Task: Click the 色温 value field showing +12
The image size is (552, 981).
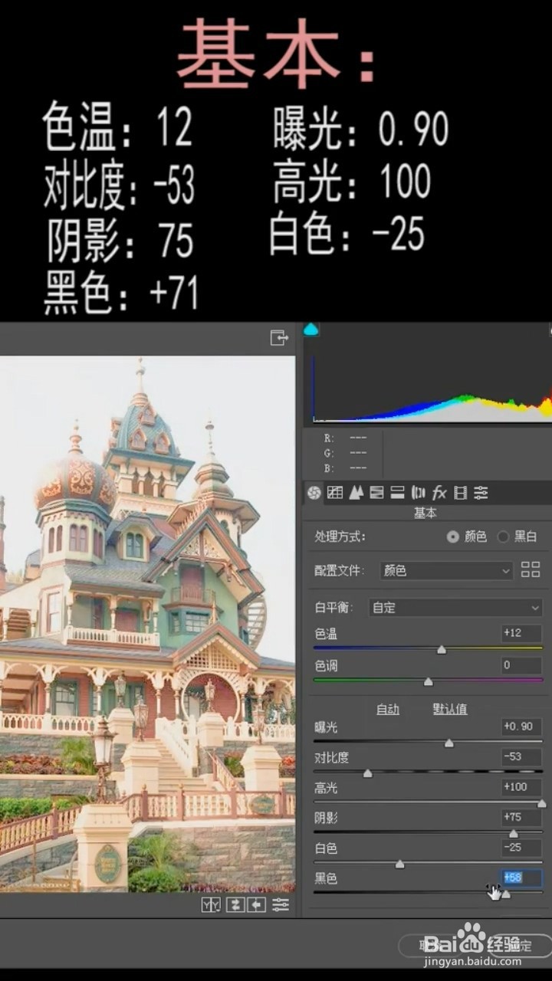Action: point(521,634)
